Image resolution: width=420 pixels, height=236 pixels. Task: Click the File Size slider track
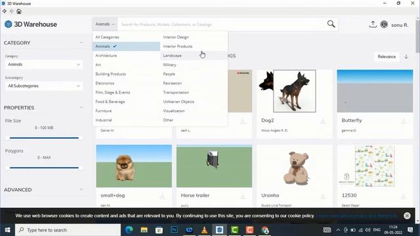coord(44,138)
